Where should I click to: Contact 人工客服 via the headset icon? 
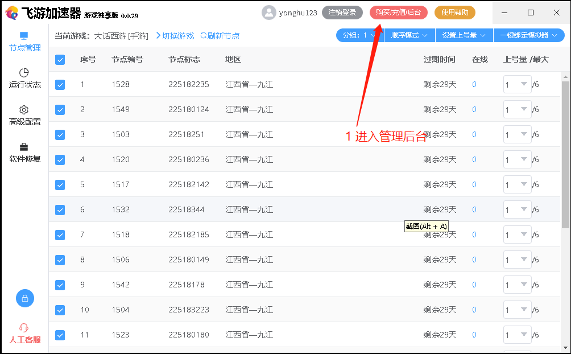click(x=24, y=332)
